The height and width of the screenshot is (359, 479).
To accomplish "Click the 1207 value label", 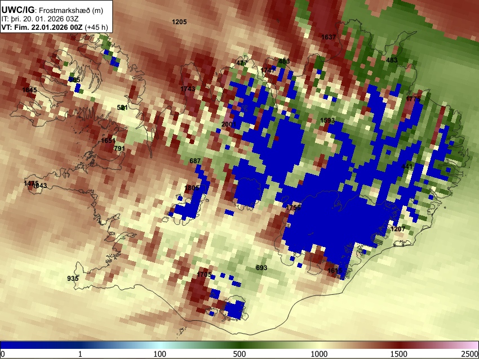I will (398, 229).
